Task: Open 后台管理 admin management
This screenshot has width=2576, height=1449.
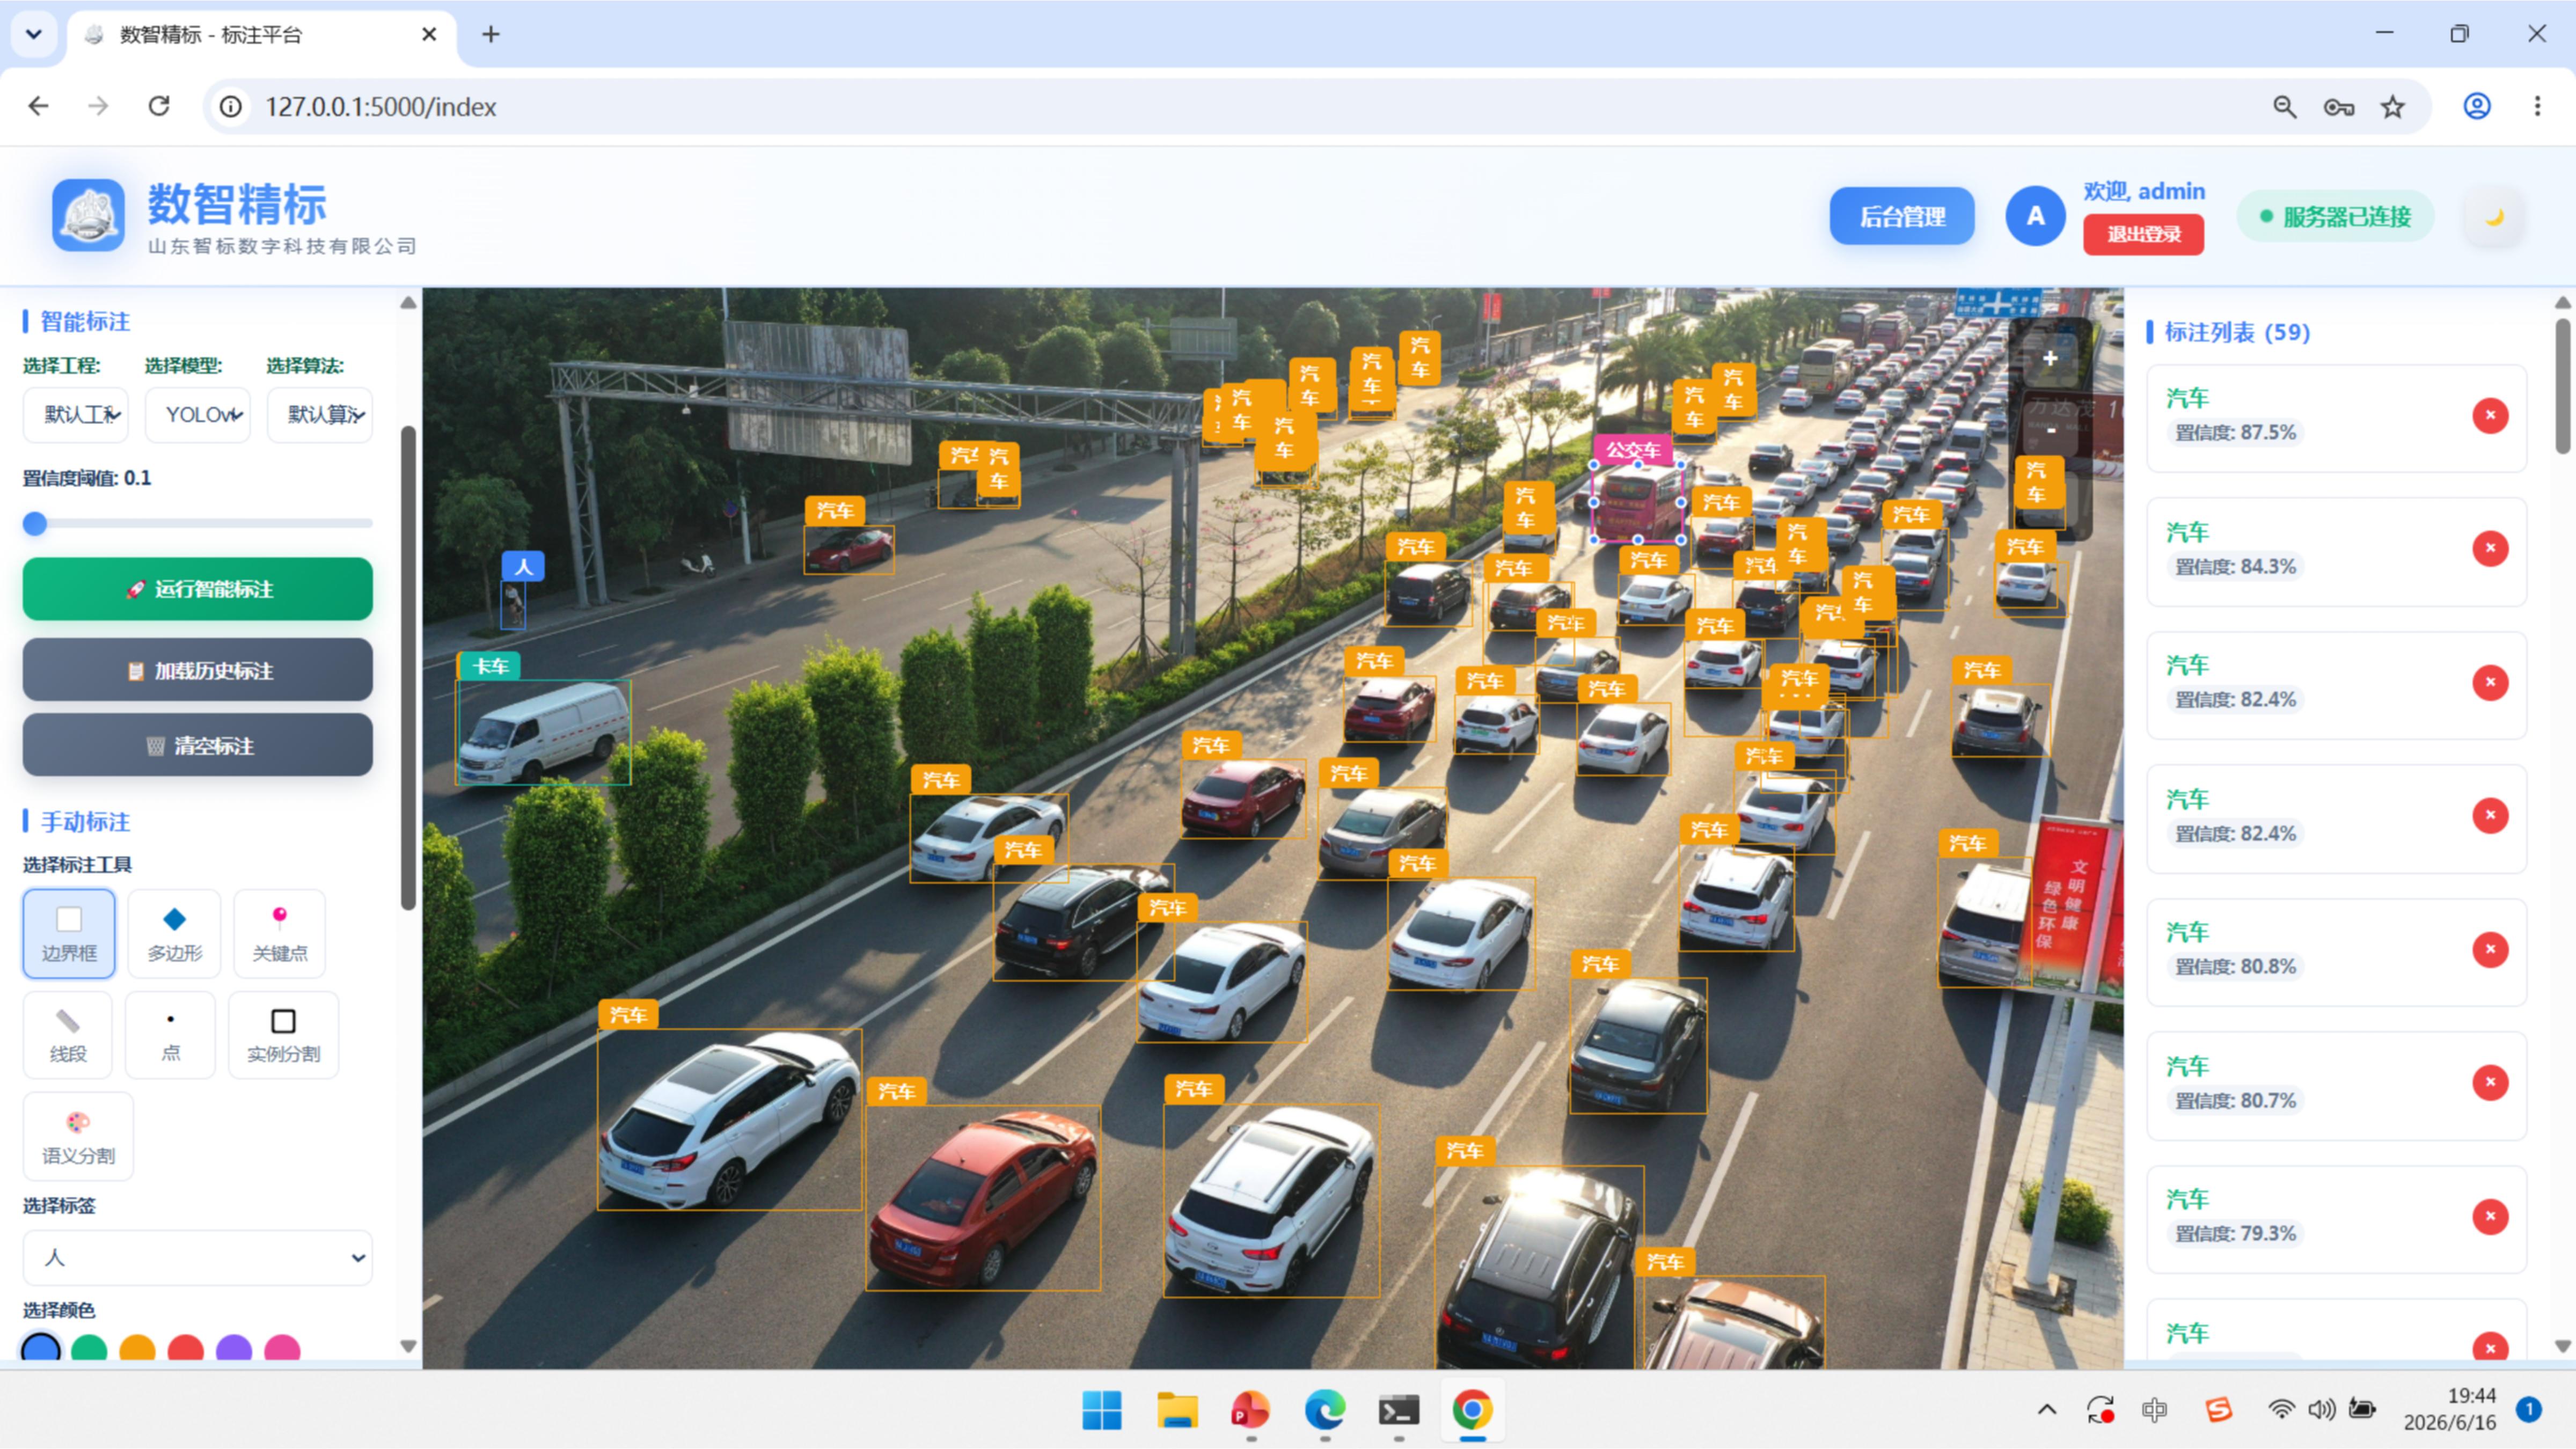Action: coord(1902,216)
